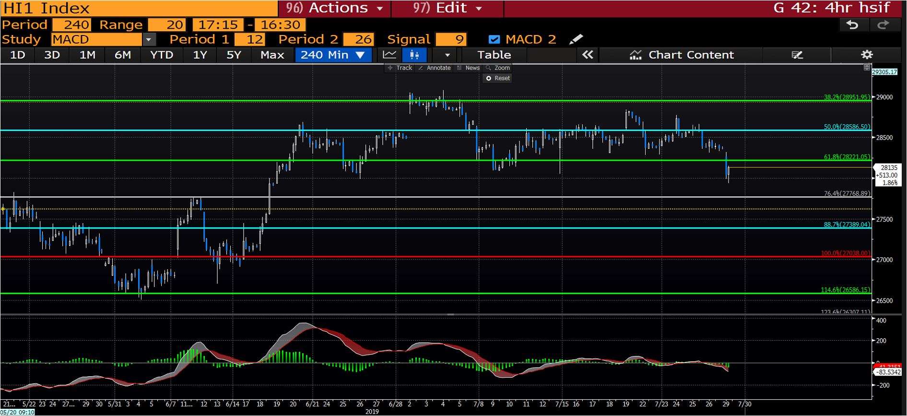This screenshot has height=416, width=907.
Task: Open the chart type dropdown arrow
Action: click(447, 55)
